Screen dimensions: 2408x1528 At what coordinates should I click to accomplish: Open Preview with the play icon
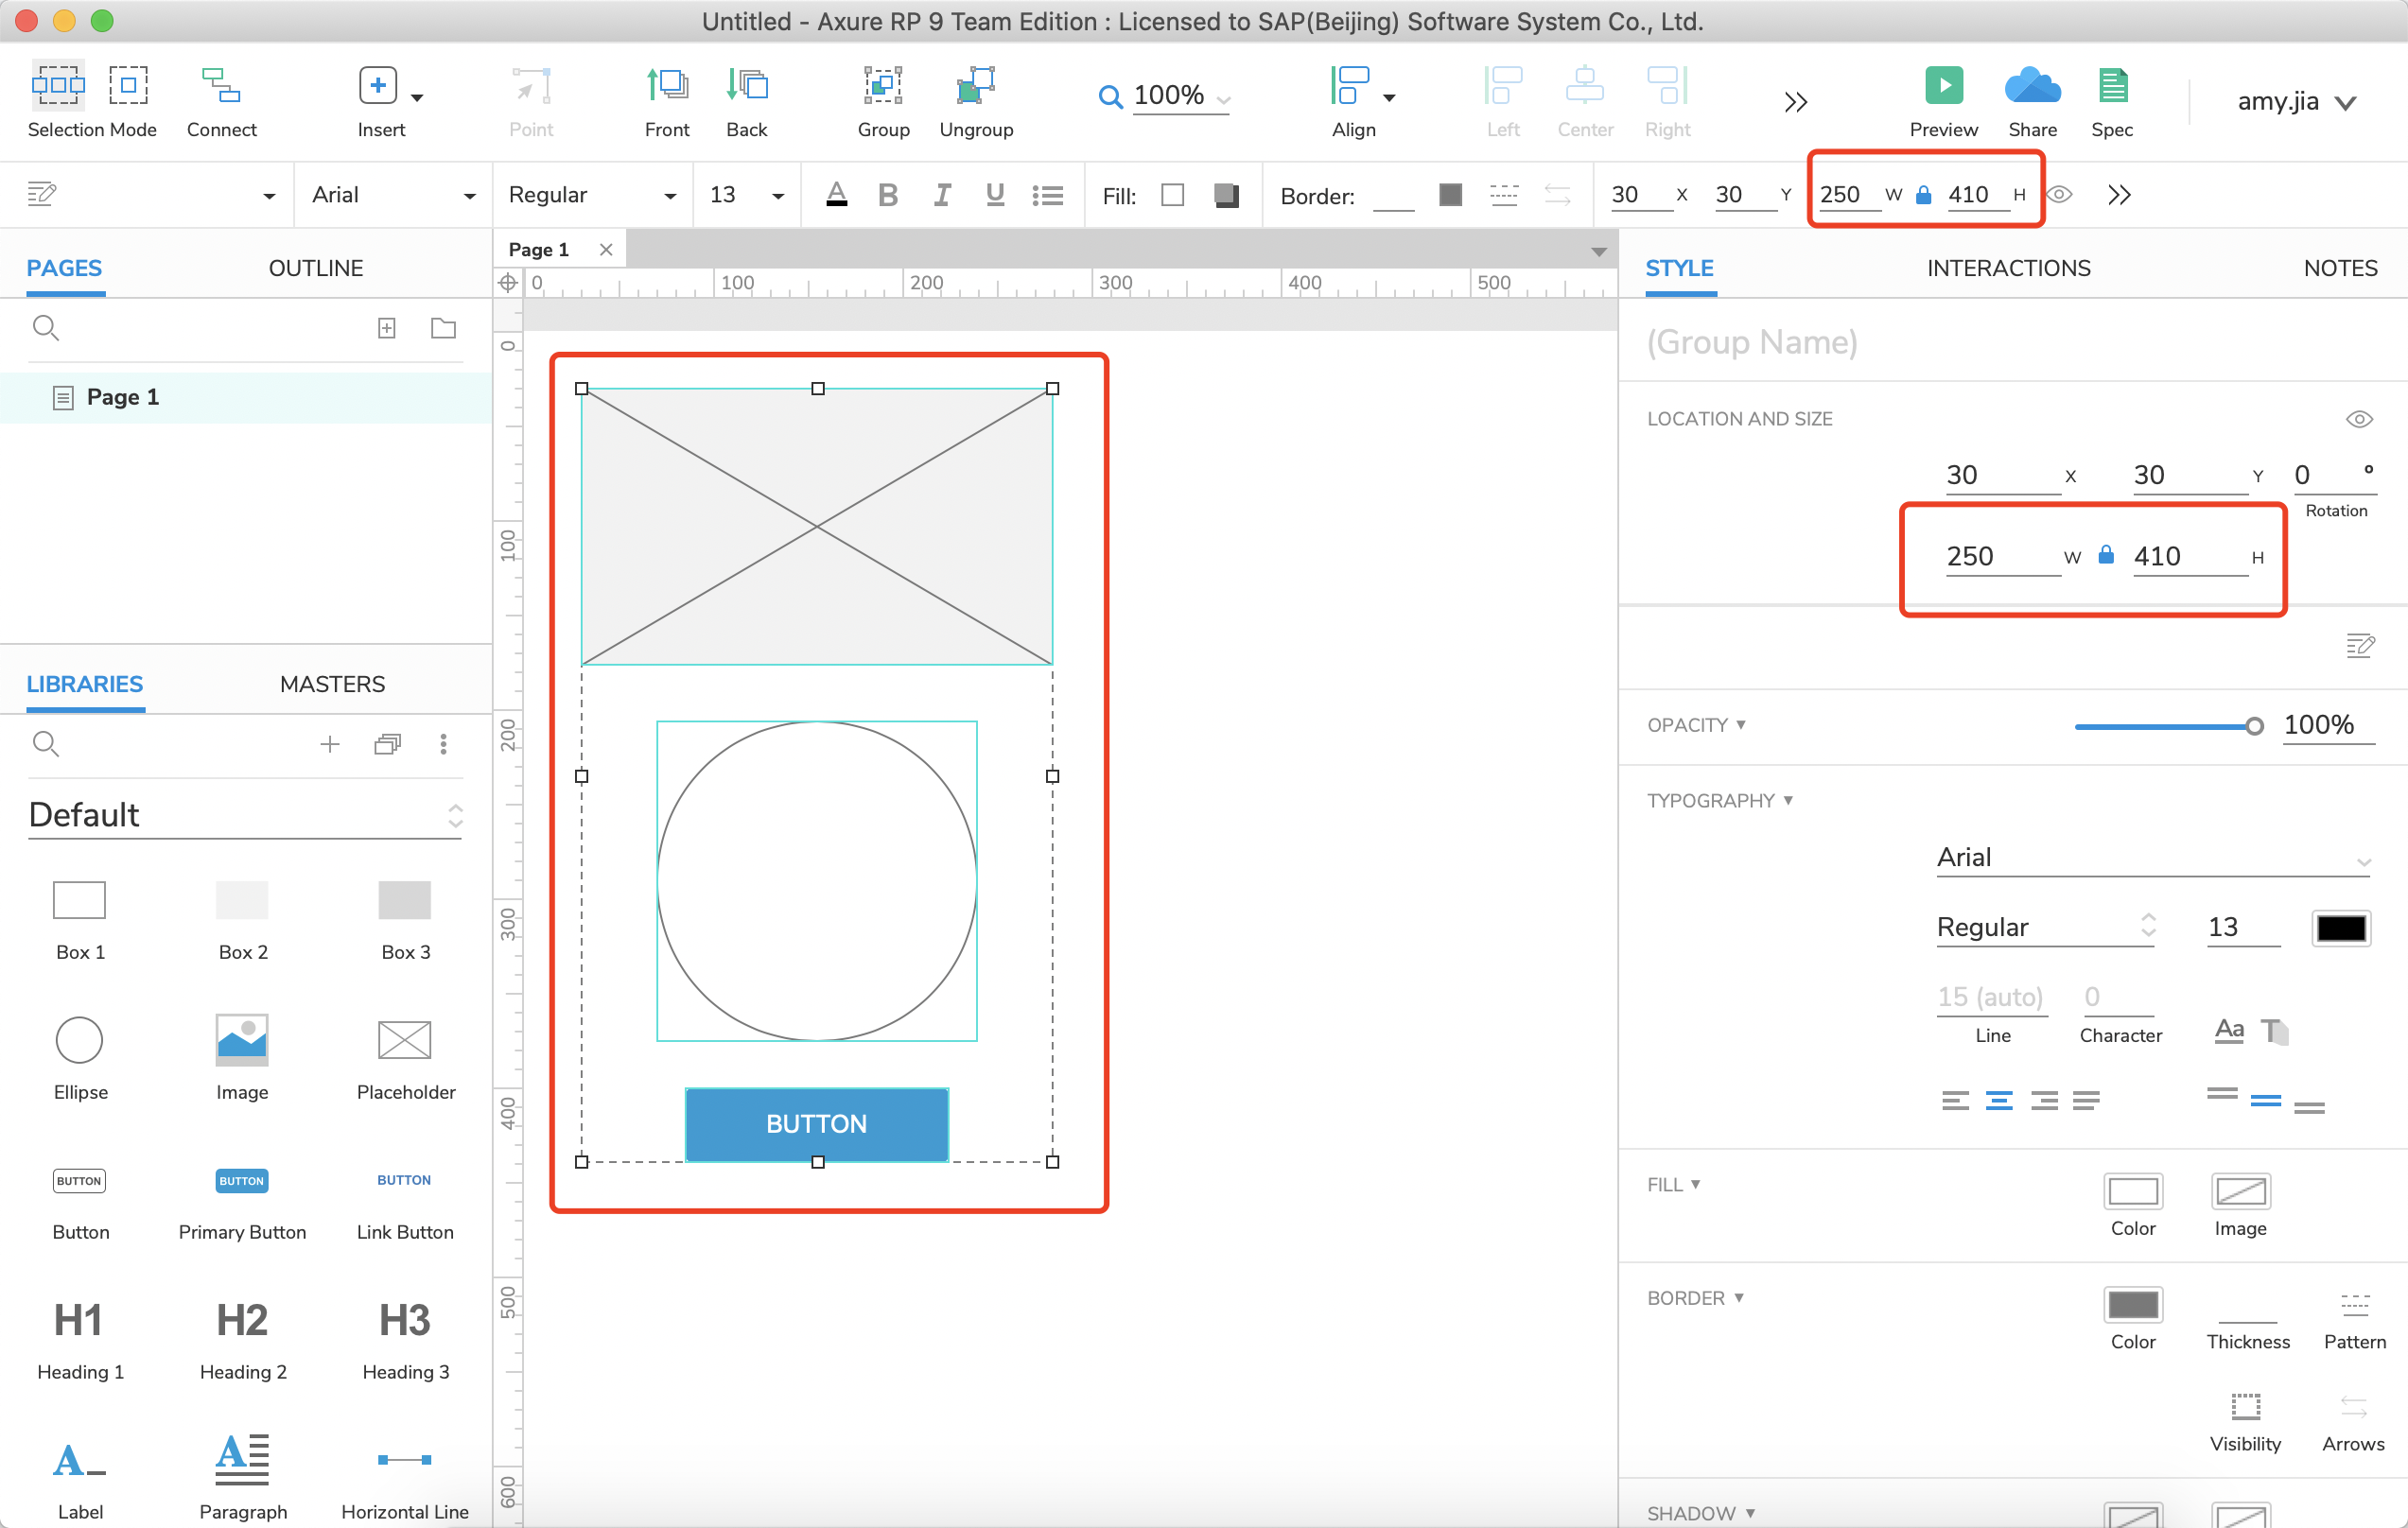[x=1943, y=86]
